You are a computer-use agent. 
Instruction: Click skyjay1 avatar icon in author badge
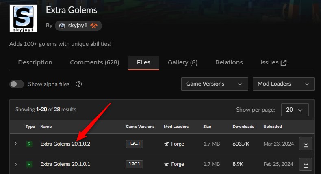click(62, 26)
